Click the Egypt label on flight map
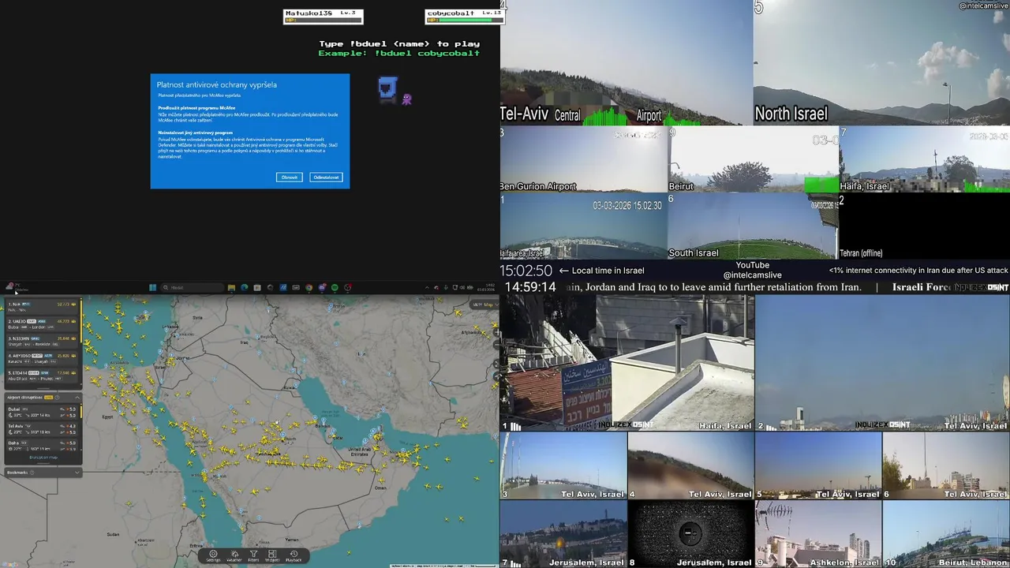The width and height of the screenshot is (1010, 568). [109, 416]
